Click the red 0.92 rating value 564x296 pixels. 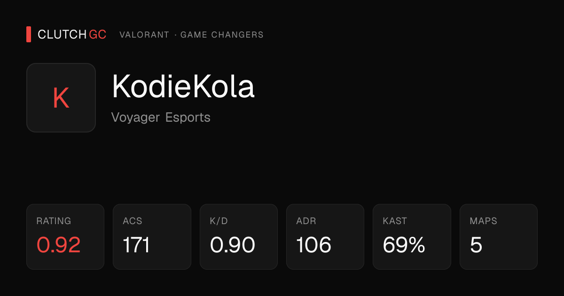[x=58, y=245]
